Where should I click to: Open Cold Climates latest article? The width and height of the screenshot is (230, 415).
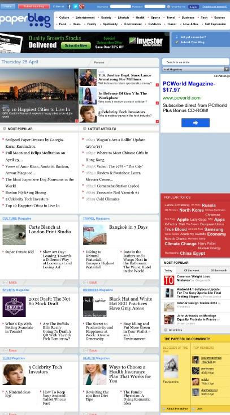click(x=108, y=199)
